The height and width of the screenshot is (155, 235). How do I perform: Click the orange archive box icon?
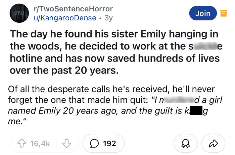[x=224, y=13]
